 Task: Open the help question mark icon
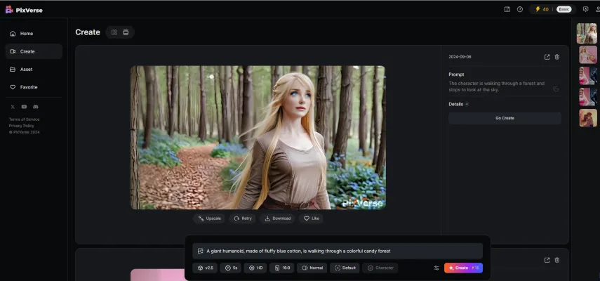tap(520, 9)
